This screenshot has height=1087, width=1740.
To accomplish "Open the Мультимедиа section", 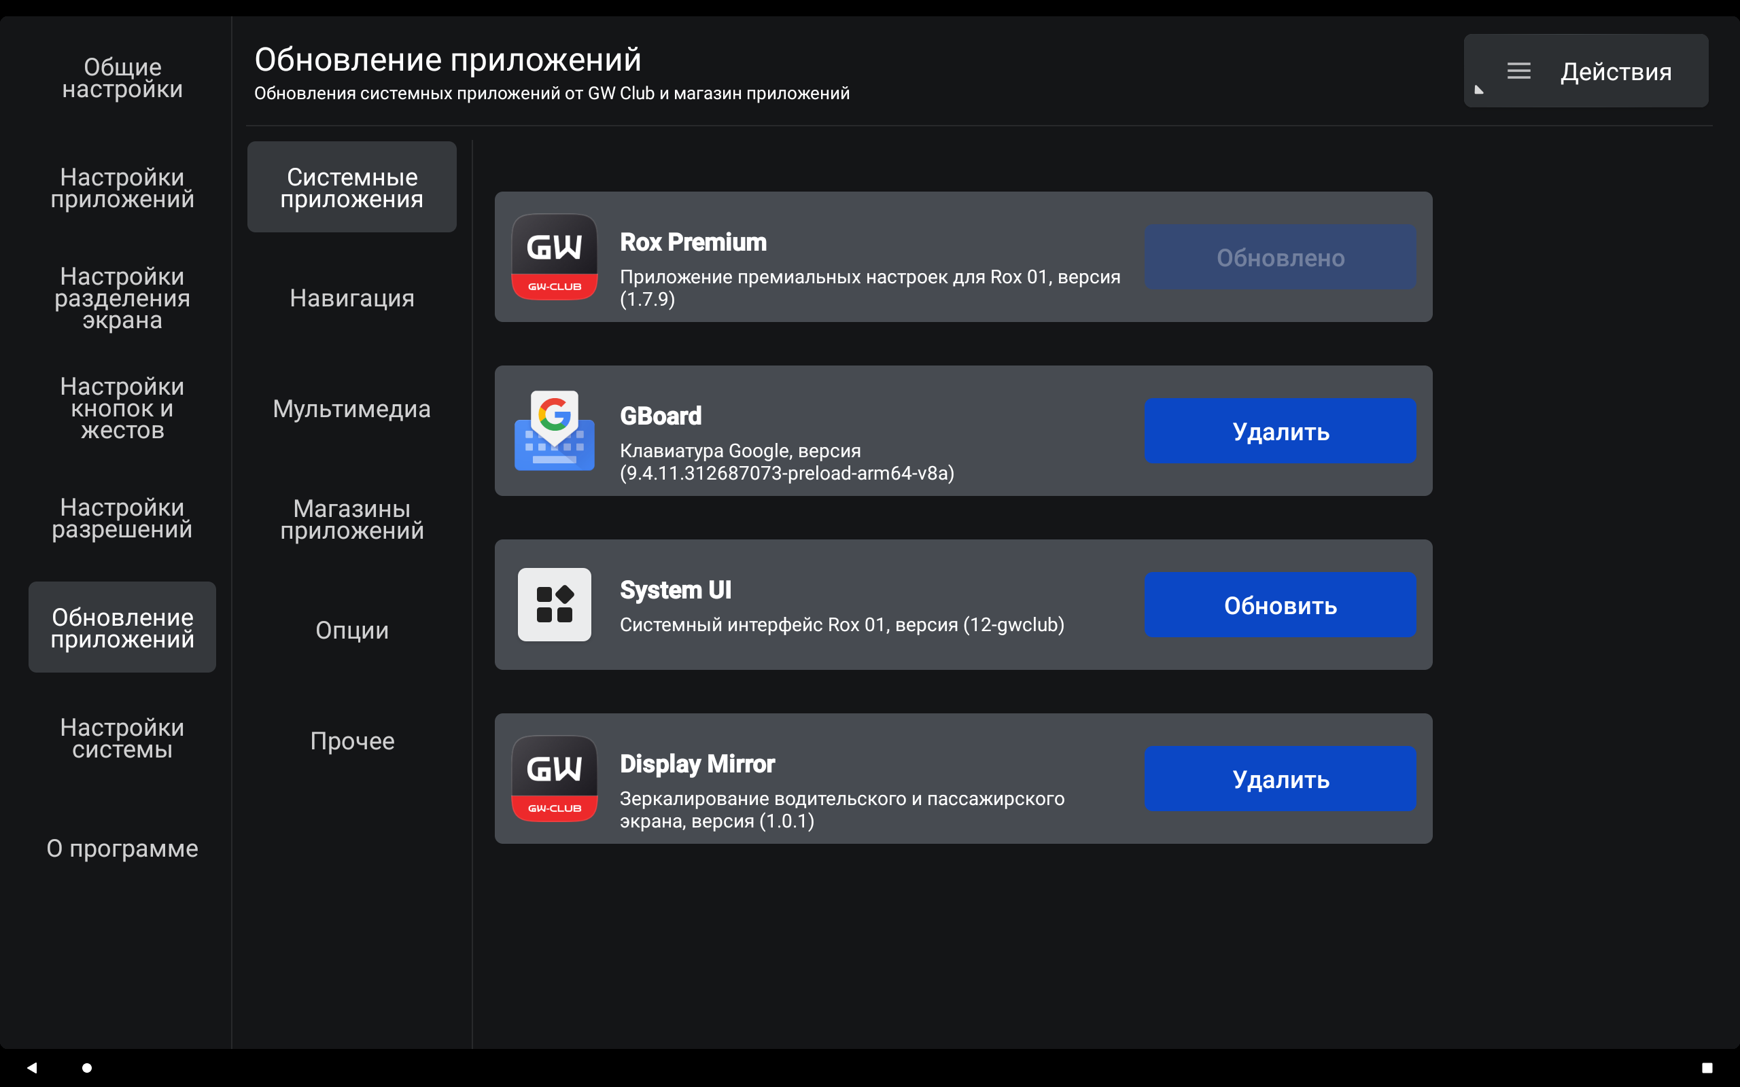I will click(x=351, y=408).
